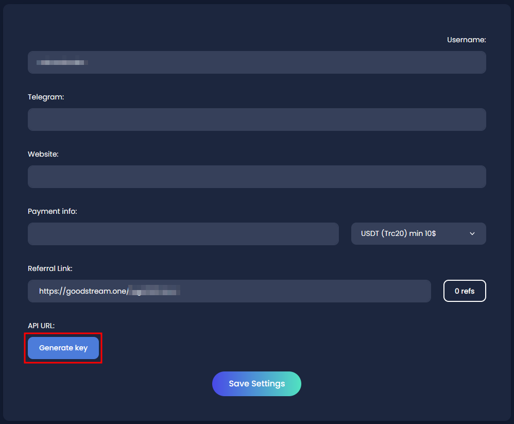Save Settings with the gradient button
The height and width of the screenshot is (424, 514).
(256, 384)
